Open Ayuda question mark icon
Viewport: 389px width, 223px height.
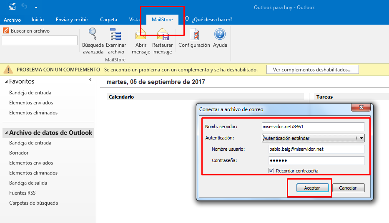pos(220,34)
